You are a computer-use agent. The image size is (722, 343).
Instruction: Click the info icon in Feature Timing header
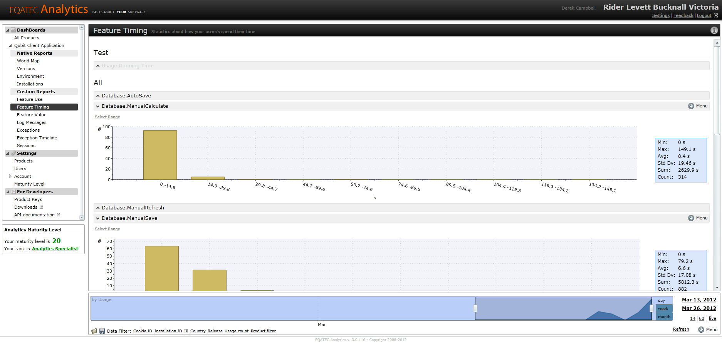click(714, 30)
